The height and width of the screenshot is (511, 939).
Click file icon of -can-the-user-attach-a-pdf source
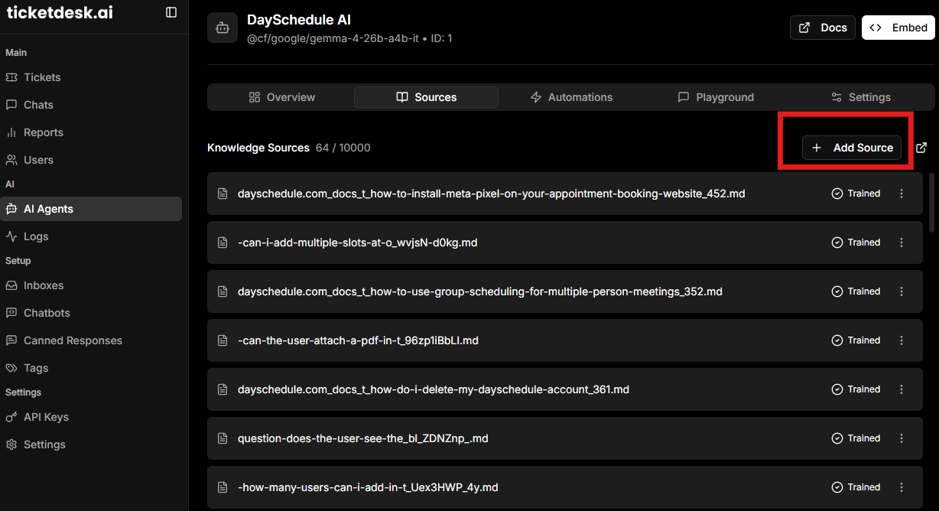click(223, 340)
